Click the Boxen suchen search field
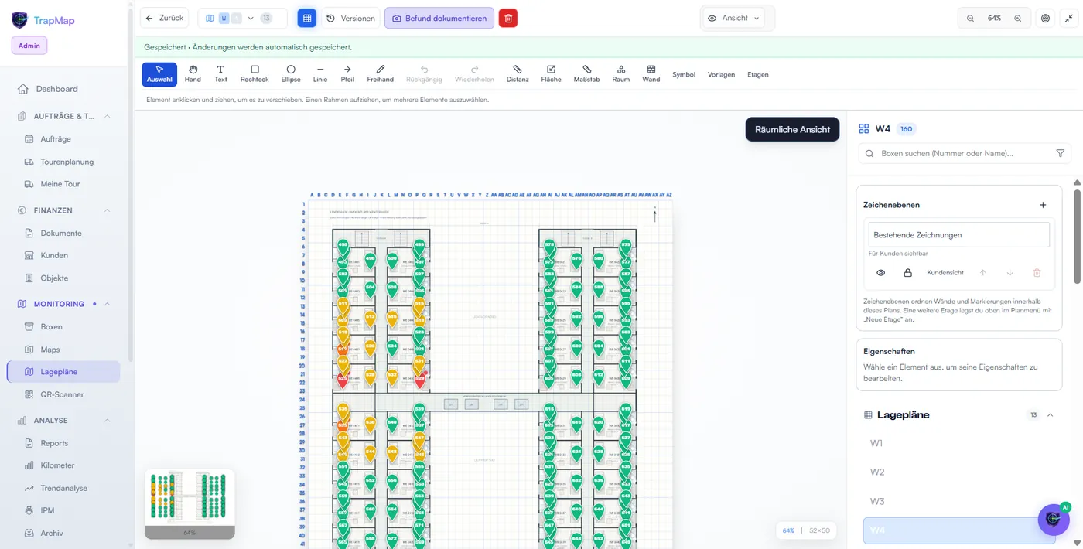Viewport: 1083px width, 549px height. coord(965,154)
